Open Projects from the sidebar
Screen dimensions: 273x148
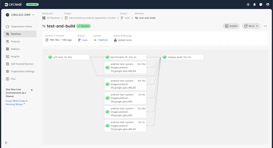coord(20,42)
